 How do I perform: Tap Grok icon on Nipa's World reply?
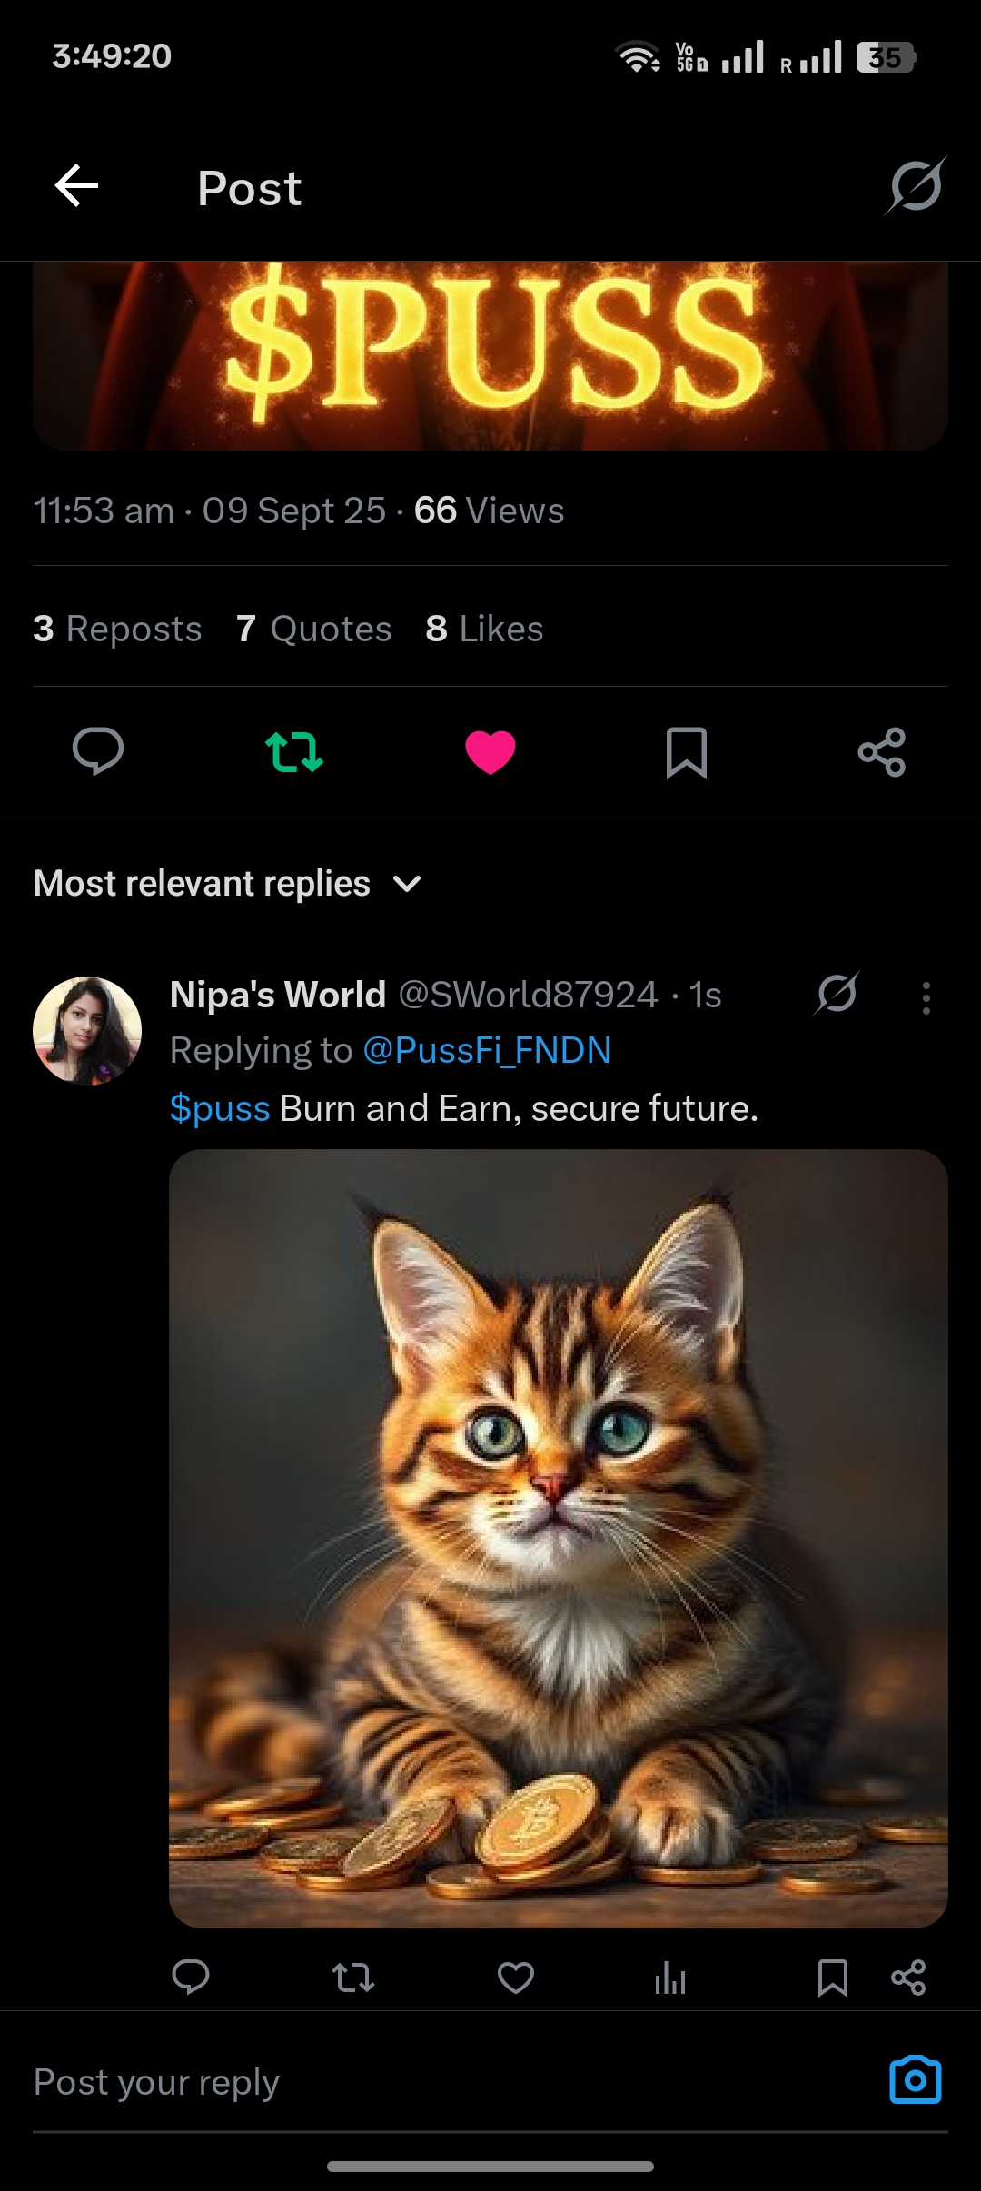click(x=837, y=994)
